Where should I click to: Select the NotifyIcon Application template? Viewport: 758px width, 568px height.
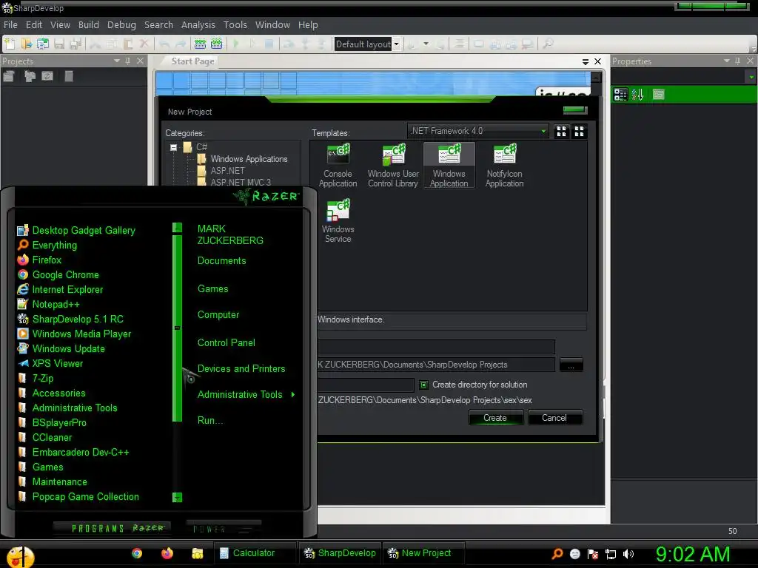tap(505, 166)
